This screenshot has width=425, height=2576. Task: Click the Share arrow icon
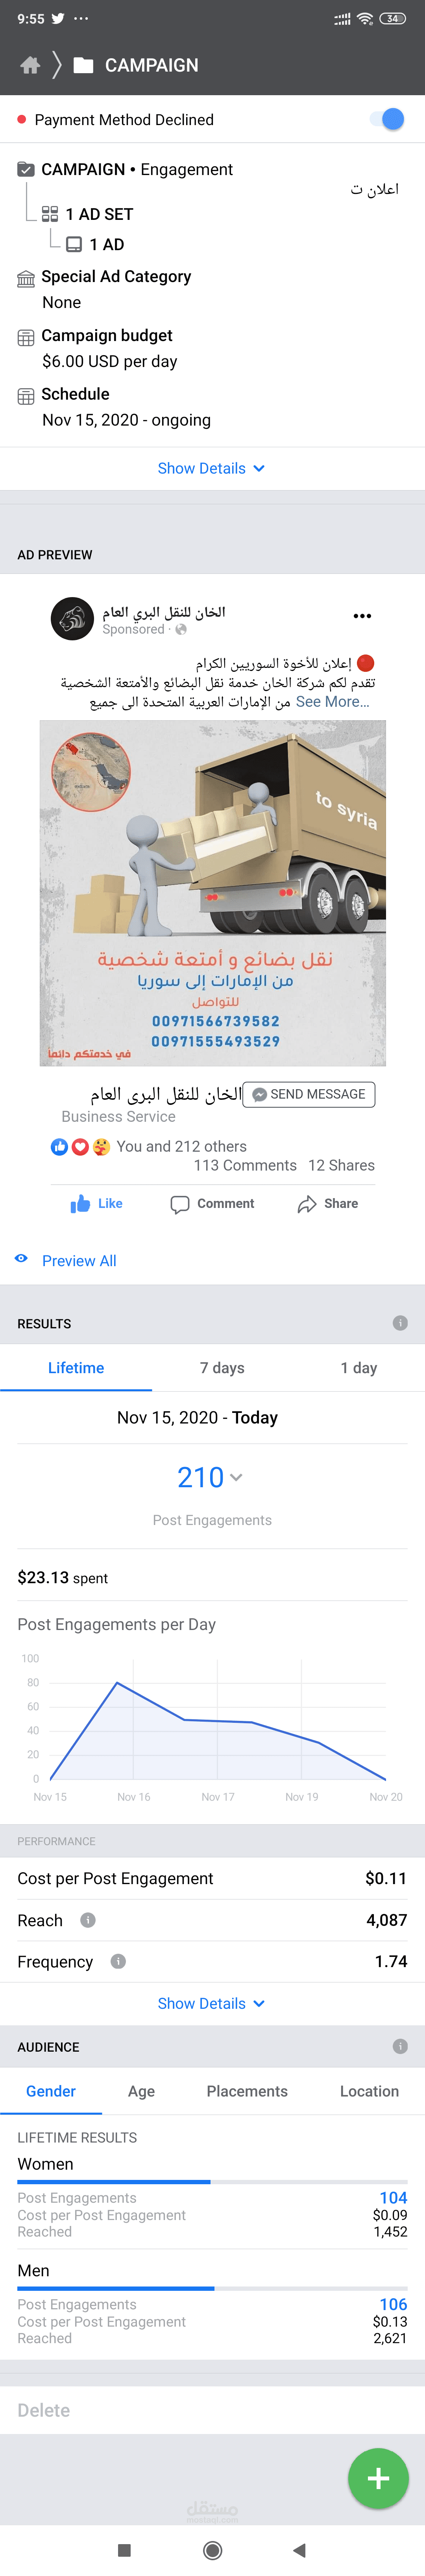point(307,1204)
